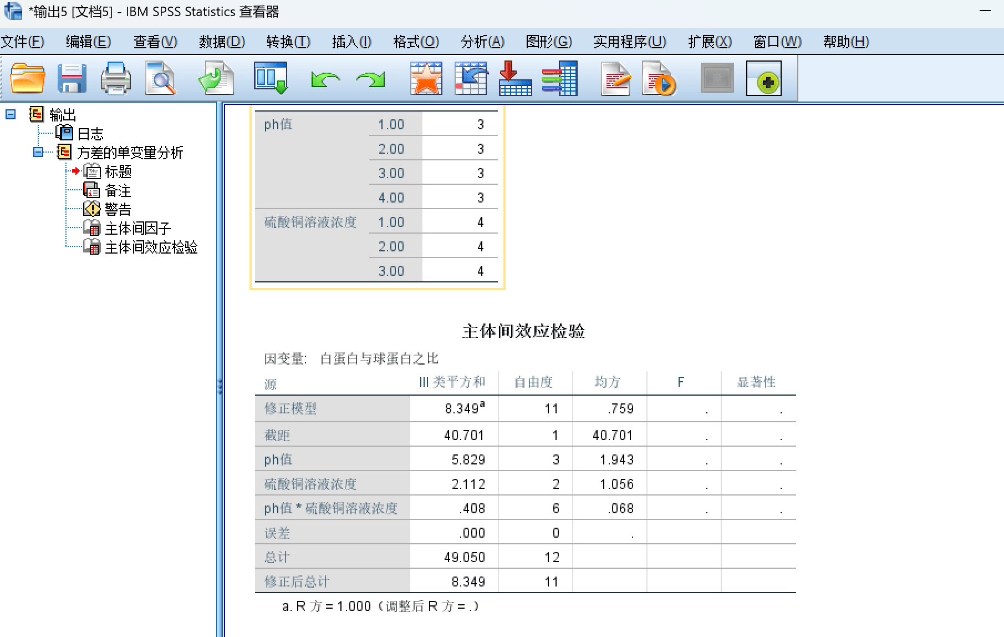Click the Select Last Output icon with red arrow
This screenshot has width=1004, height=637.
(515, 78)
